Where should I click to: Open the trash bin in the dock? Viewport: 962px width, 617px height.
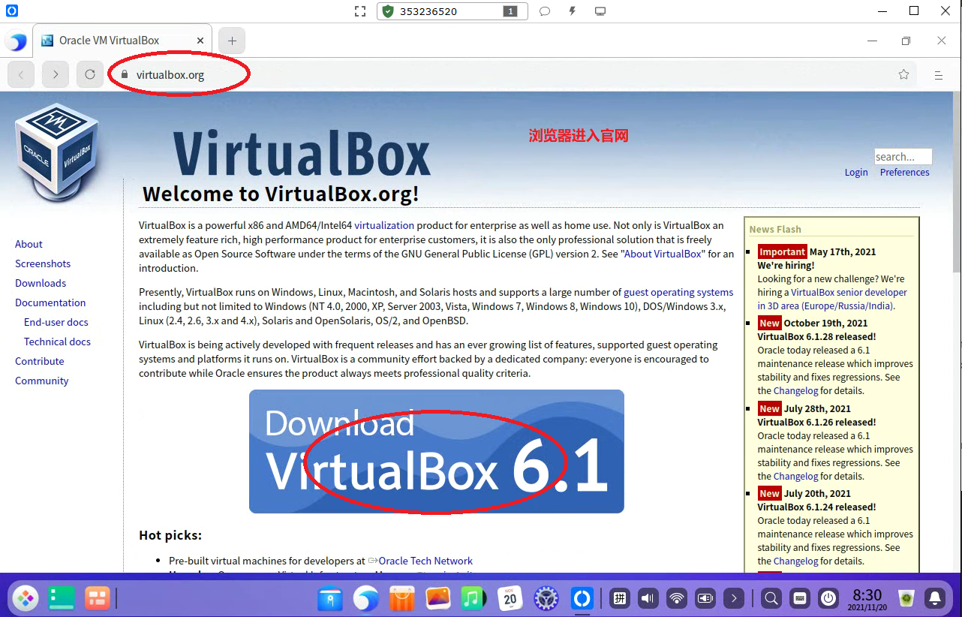(906, 598)
